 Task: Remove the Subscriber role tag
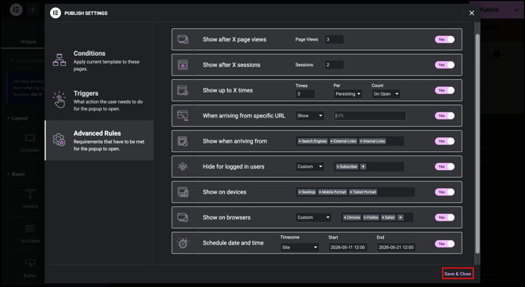pos(338,166)
